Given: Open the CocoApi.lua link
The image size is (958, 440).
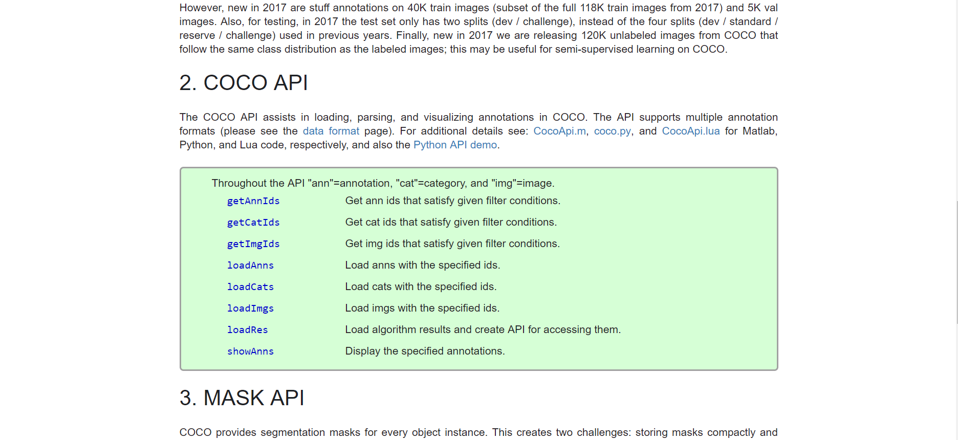Looking at the screenshot, I should 690,131.
